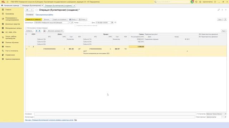Click the search magnifier icon

[155, 2]
